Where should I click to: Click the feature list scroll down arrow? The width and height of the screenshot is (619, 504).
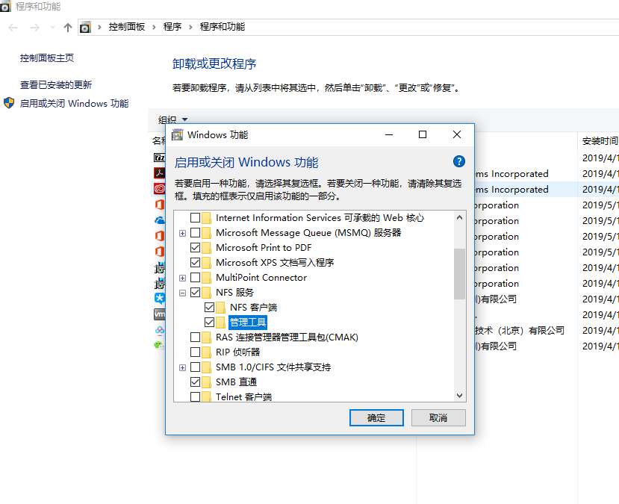[459, 396]
